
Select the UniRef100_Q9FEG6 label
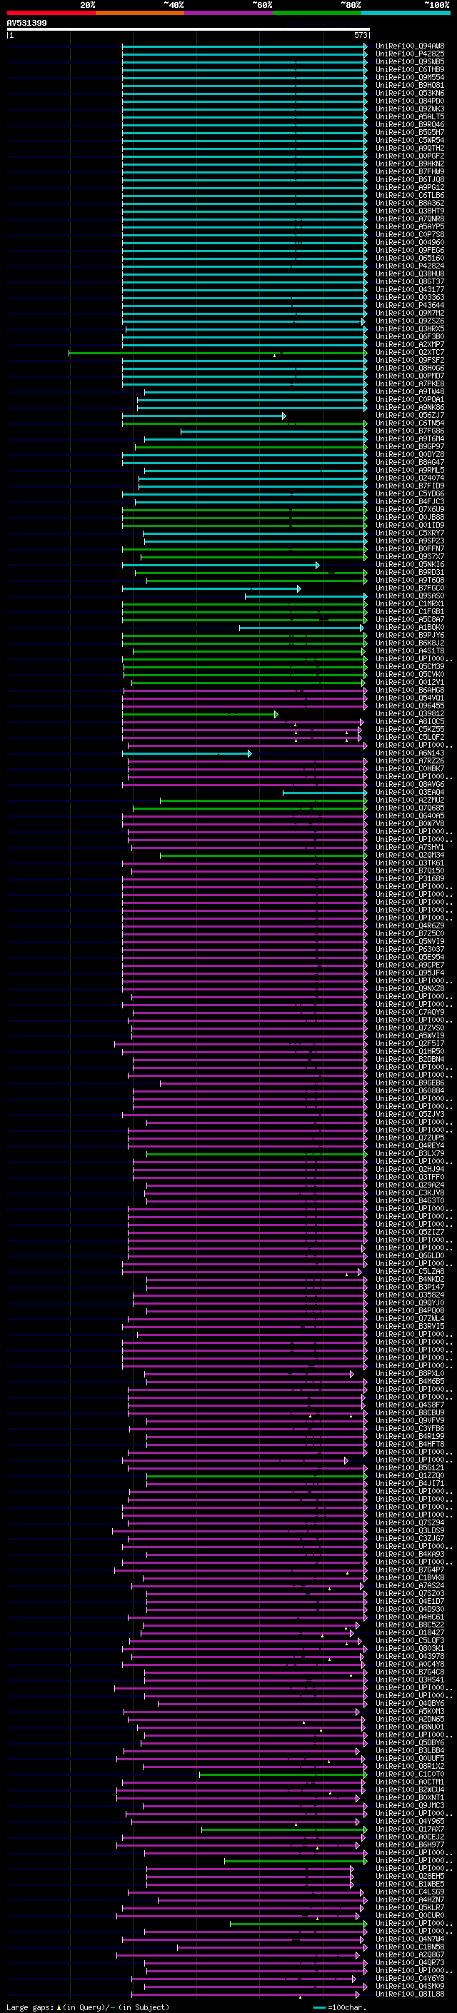click(410, 250)
